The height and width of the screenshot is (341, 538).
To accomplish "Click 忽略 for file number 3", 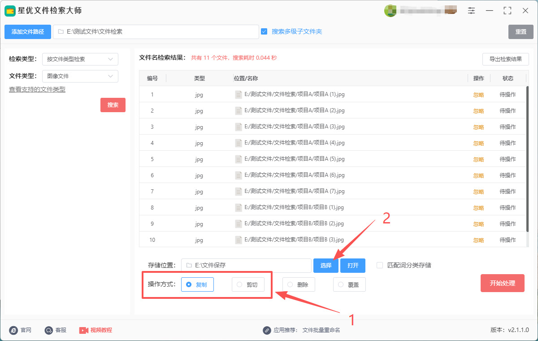I will click(479, 127).
